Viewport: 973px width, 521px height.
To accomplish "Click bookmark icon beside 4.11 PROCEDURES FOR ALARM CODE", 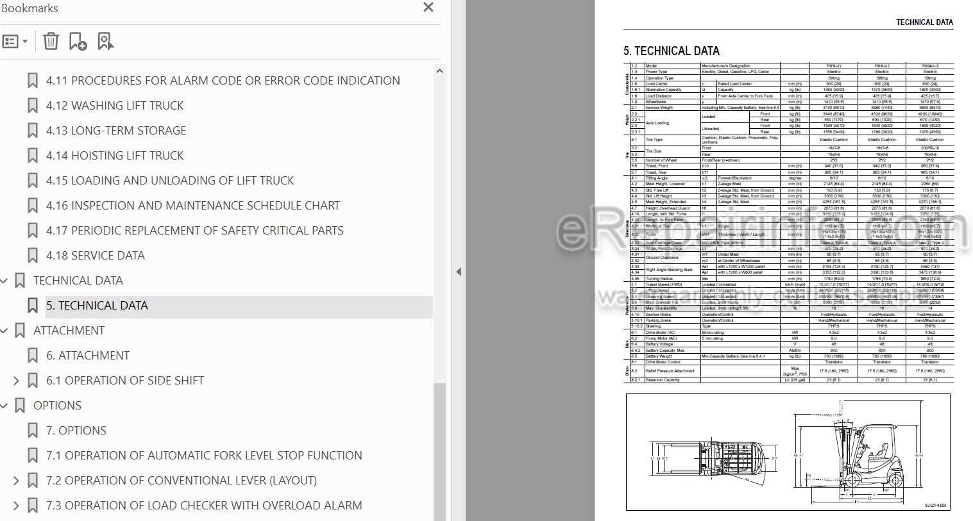I will (32, 81).
